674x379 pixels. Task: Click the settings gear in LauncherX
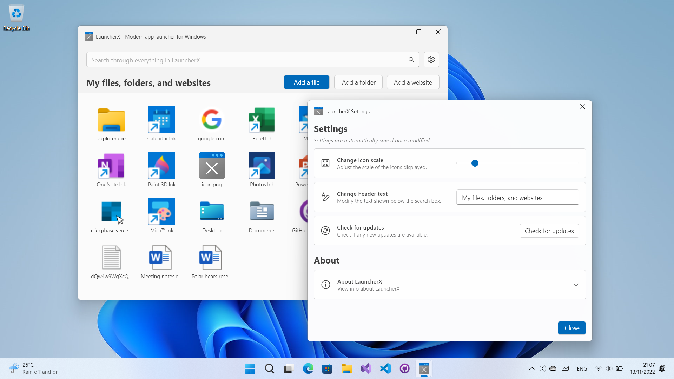pos(431,60)
